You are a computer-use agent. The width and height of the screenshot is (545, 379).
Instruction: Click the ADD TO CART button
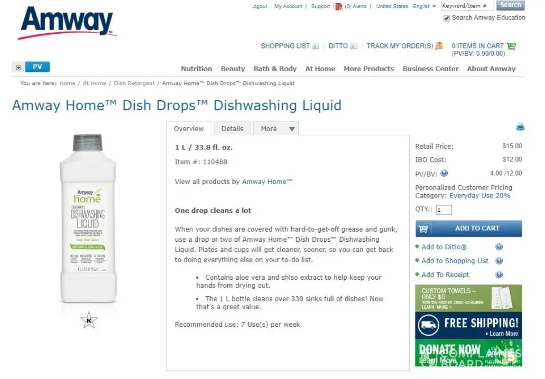pos(469,228)
